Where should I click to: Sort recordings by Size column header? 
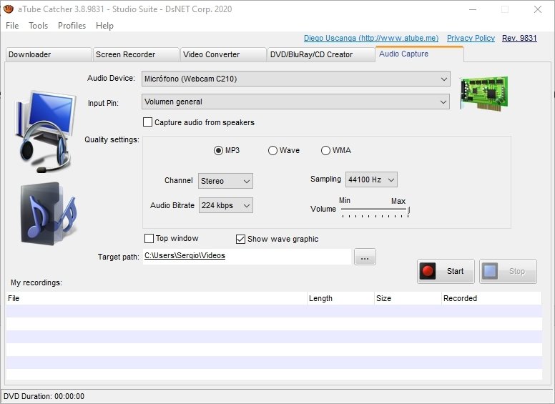click(408, 298)
